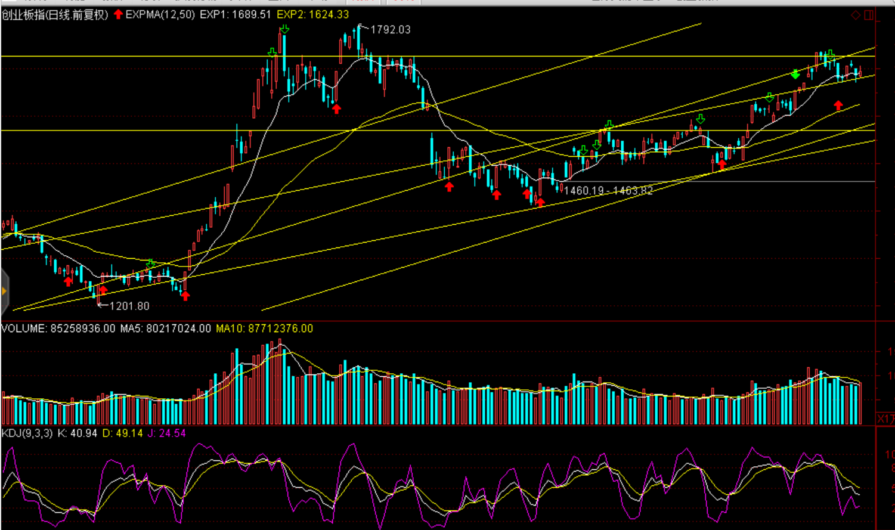The height and width of the screenshot is (530, 895).
Task: Select the KDJ(9,3,3) indicator label
Action: [27, 433]
